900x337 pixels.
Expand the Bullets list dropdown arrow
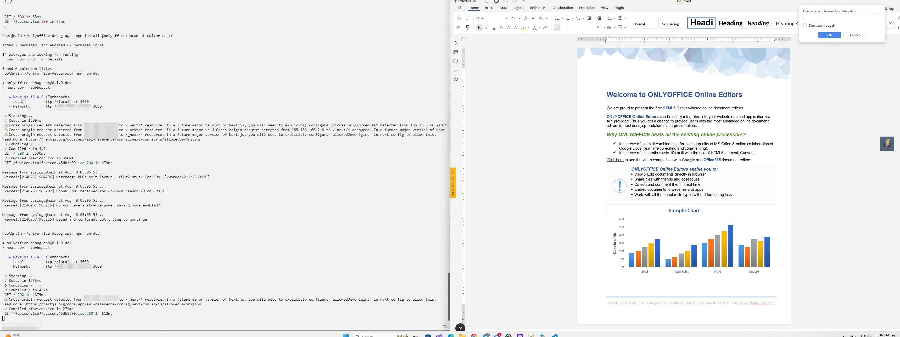point(562,18)
